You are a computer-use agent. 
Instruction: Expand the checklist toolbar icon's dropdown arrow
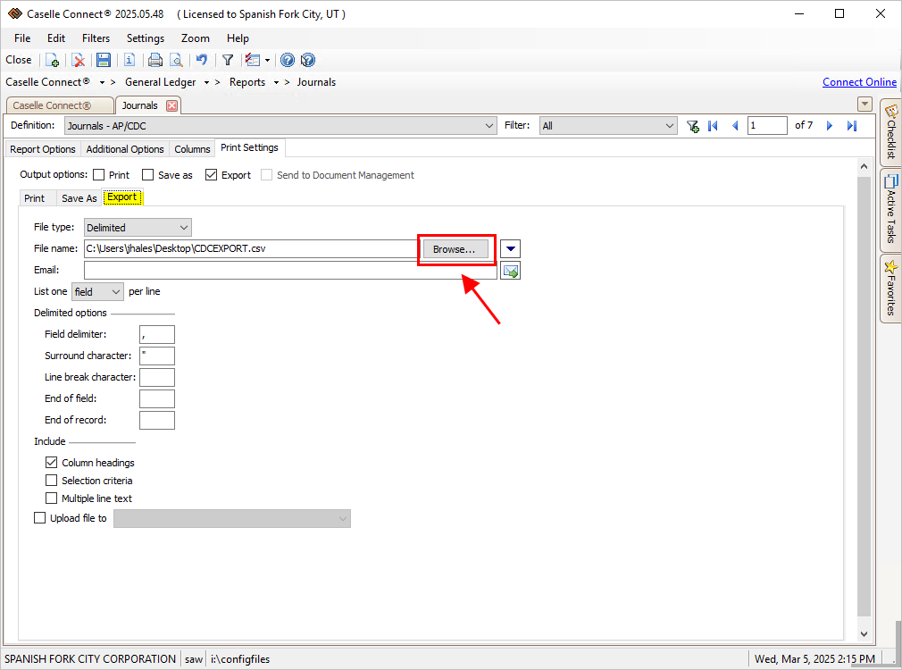pos(267,60)
